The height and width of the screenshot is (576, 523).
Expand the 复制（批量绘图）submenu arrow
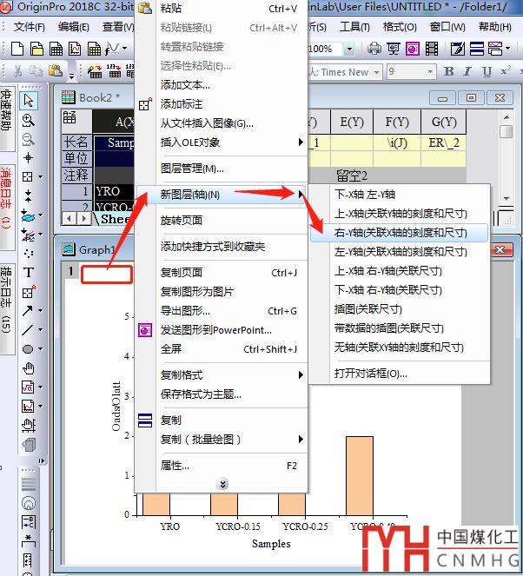pos(301,439)
